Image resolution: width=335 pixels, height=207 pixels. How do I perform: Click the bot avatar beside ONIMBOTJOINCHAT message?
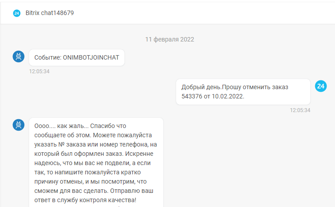(x=19, y=56)
